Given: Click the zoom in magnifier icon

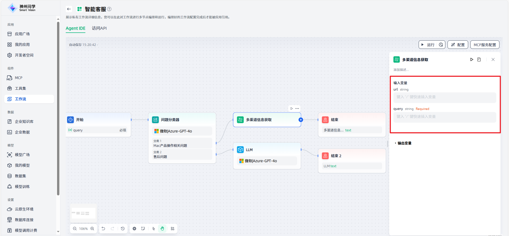Looking at the screenshot, I should pos(92,229).
